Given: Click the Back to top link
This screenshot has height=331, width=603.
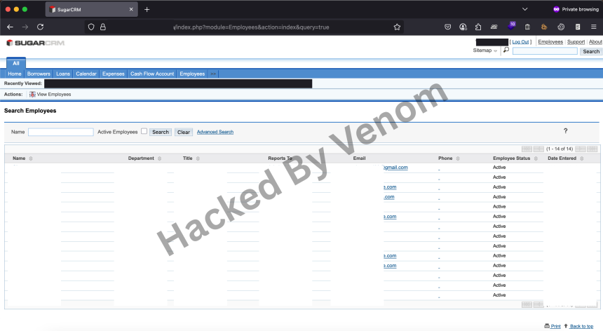Looking at the screenshot, I should pyautogui.click(x=581, y=326).
